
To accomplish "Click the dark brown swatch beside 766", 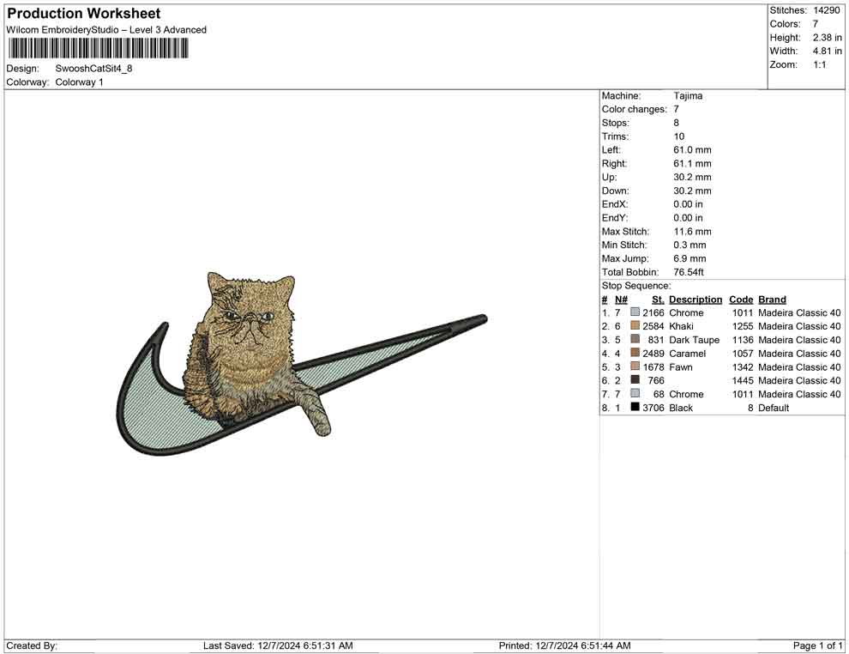I will [635, 380].
